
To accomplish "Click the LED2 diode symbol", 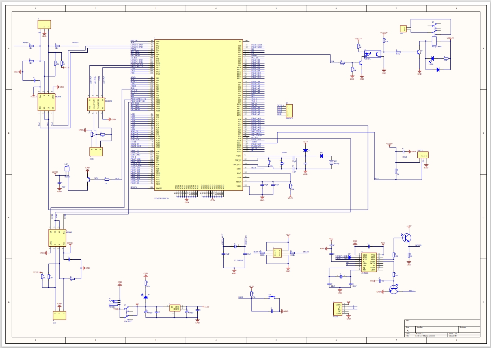I will pos(431,58).
